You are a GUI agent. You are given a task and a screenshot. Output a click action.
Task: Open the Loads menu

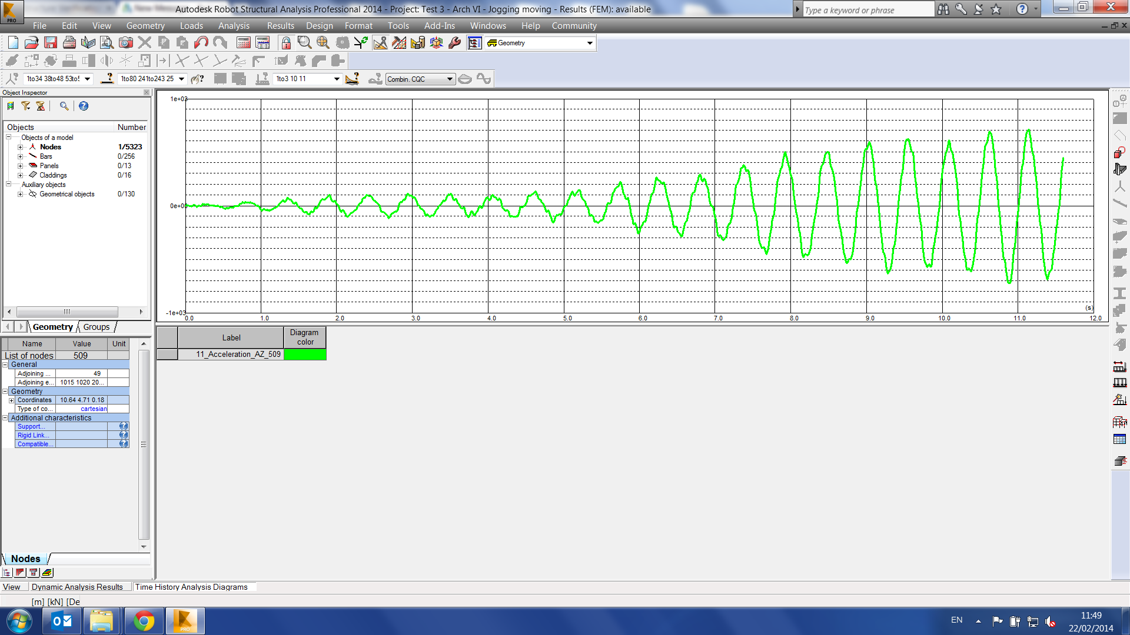click(191, 26)
